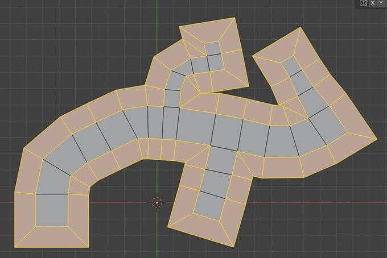This screenshot has height=258, width=387.
Task: Click the mesh symmetry butterfly icon
Action: (363, 3)
